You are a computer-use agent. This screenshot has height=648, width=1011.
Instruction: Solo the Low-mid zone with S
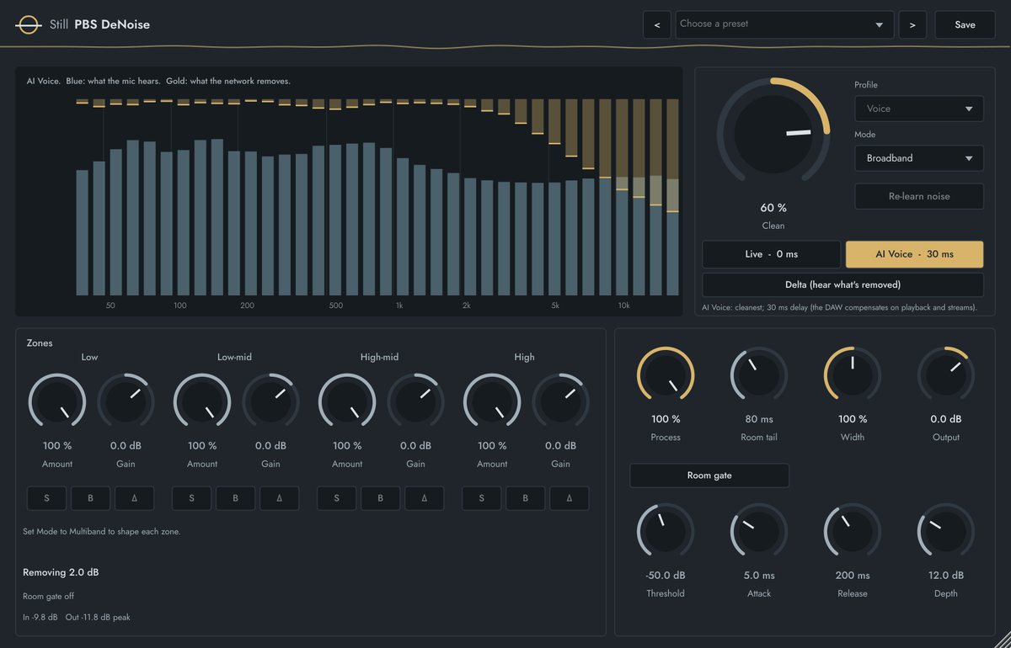click(191, 498)
